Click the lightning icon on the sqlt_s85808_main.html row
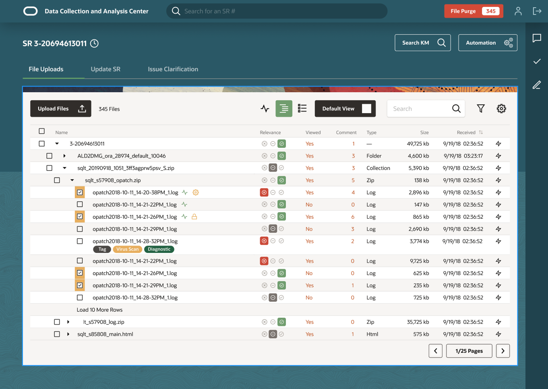This screenshot has height=389, width=548. click(498, 334)
